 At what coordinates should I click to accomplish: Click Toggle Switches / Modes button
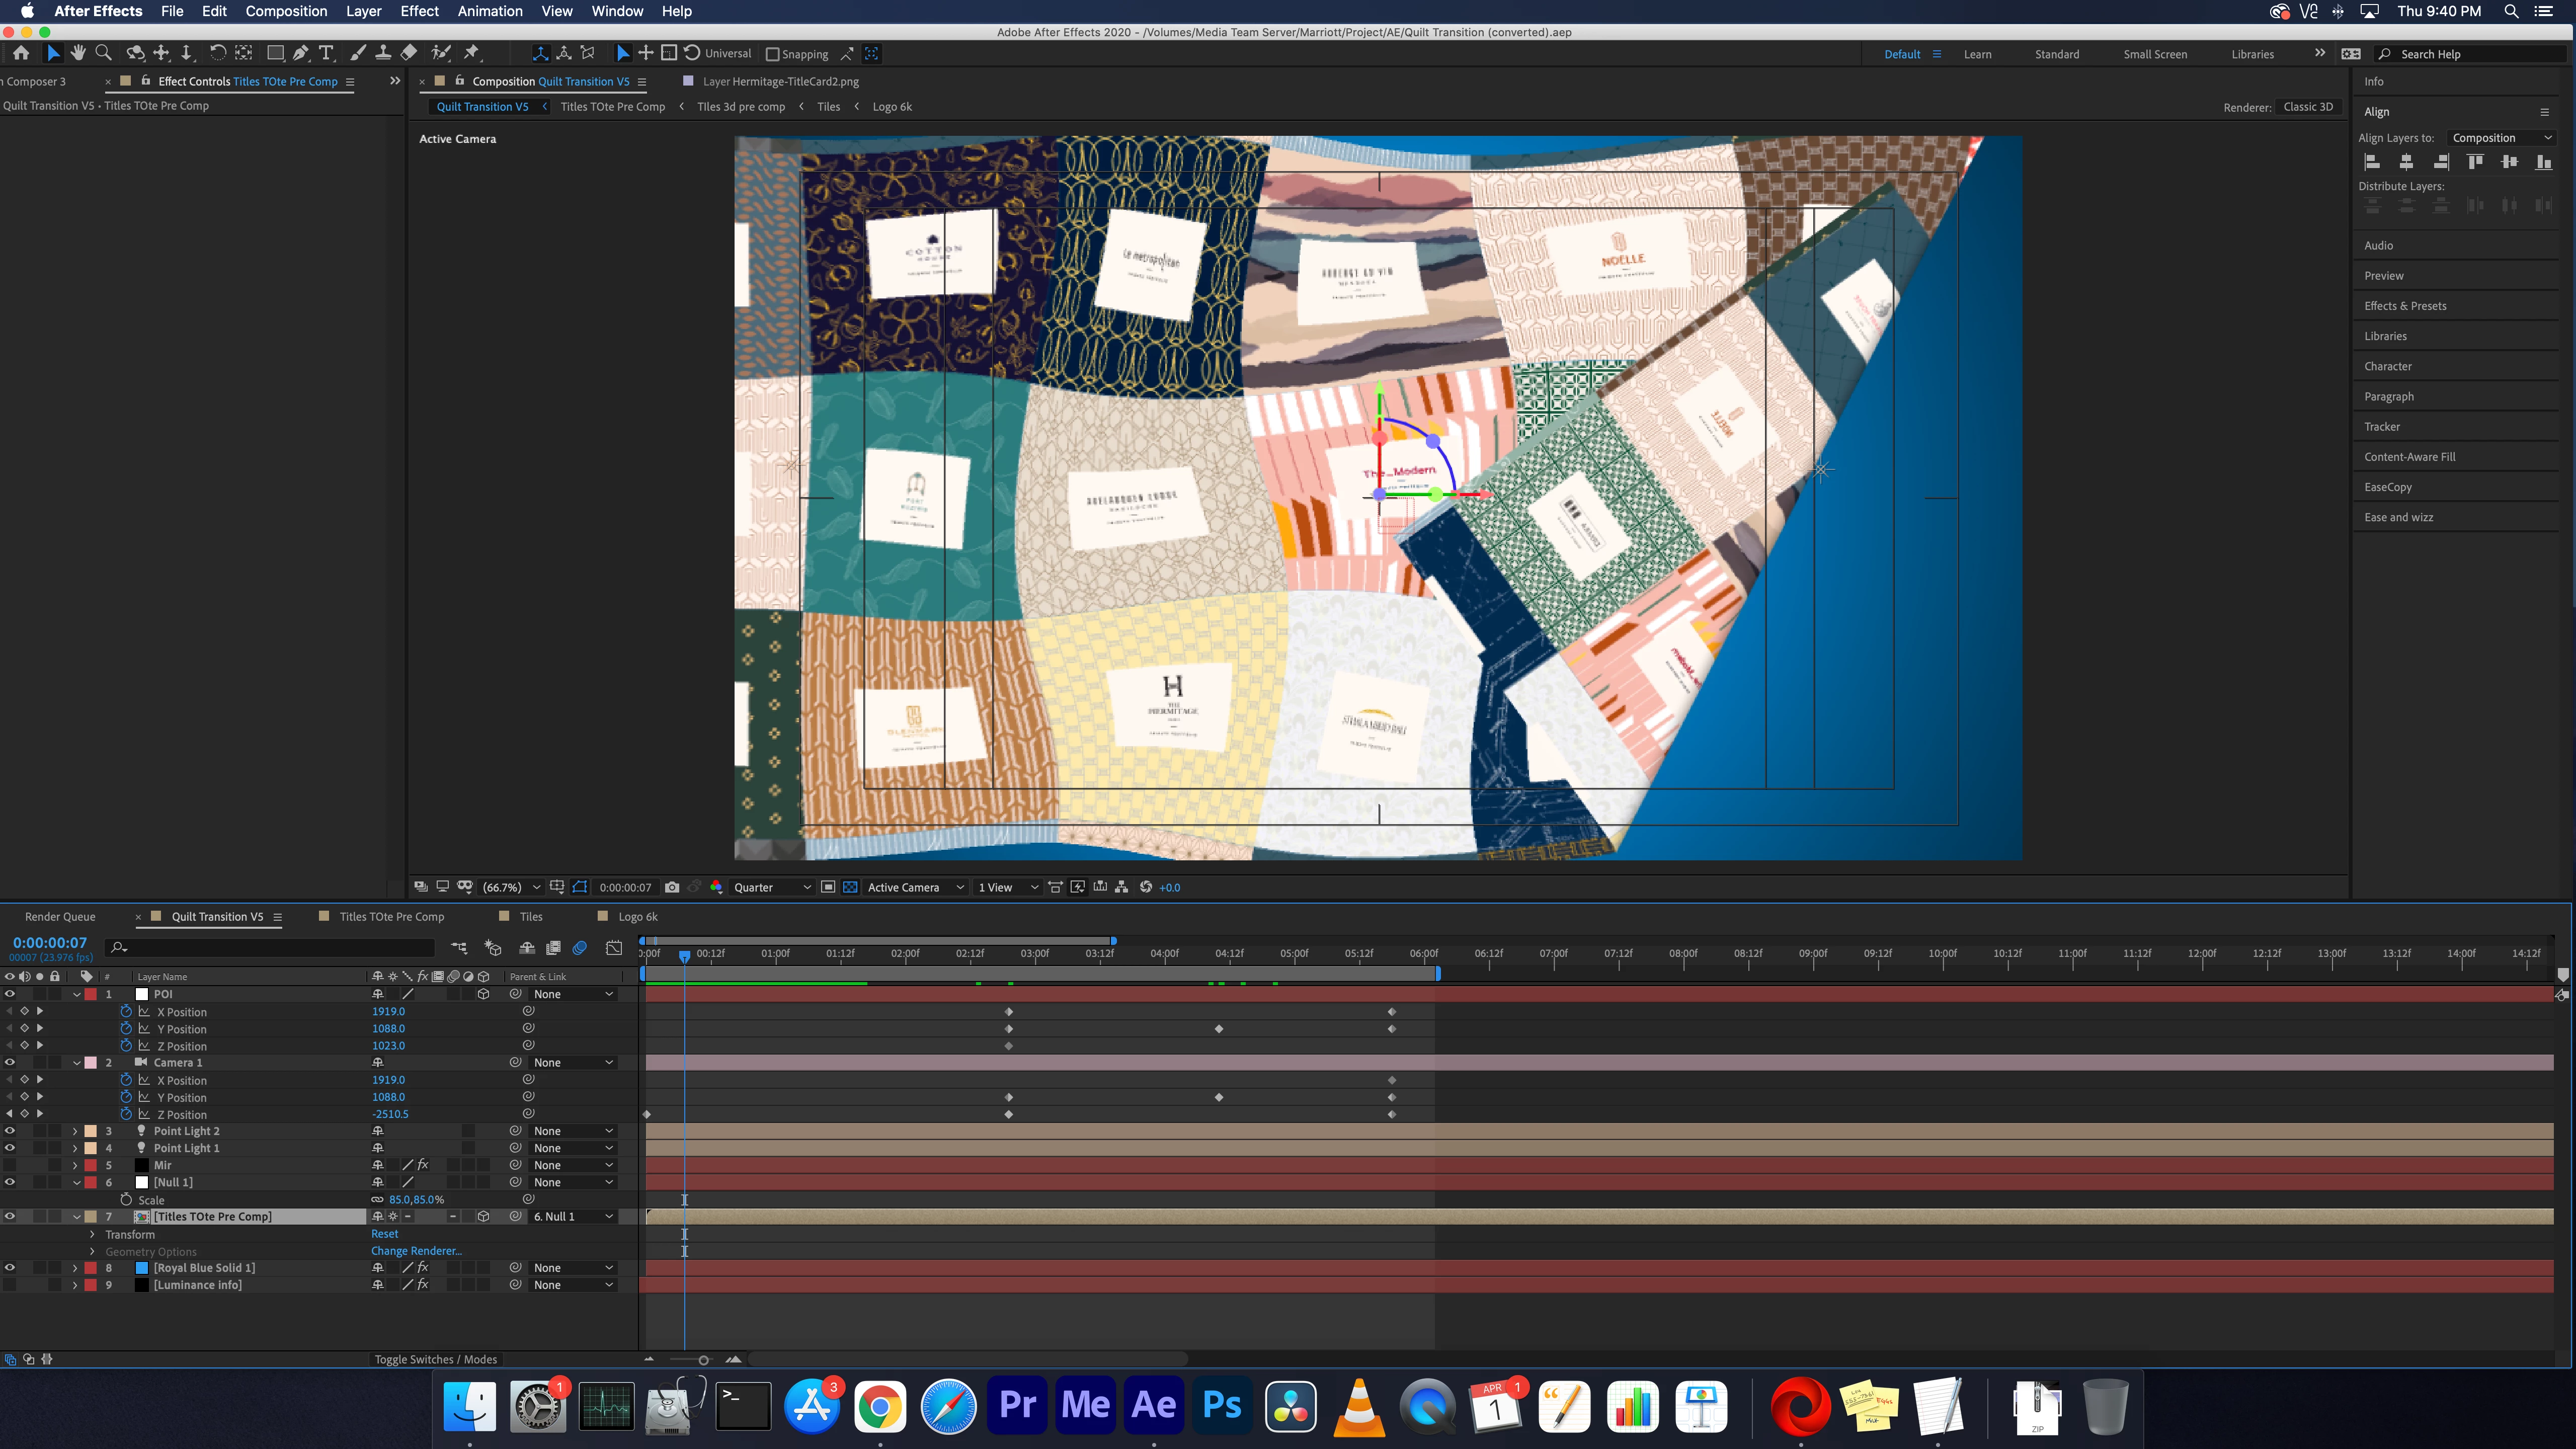(435, 1359)
